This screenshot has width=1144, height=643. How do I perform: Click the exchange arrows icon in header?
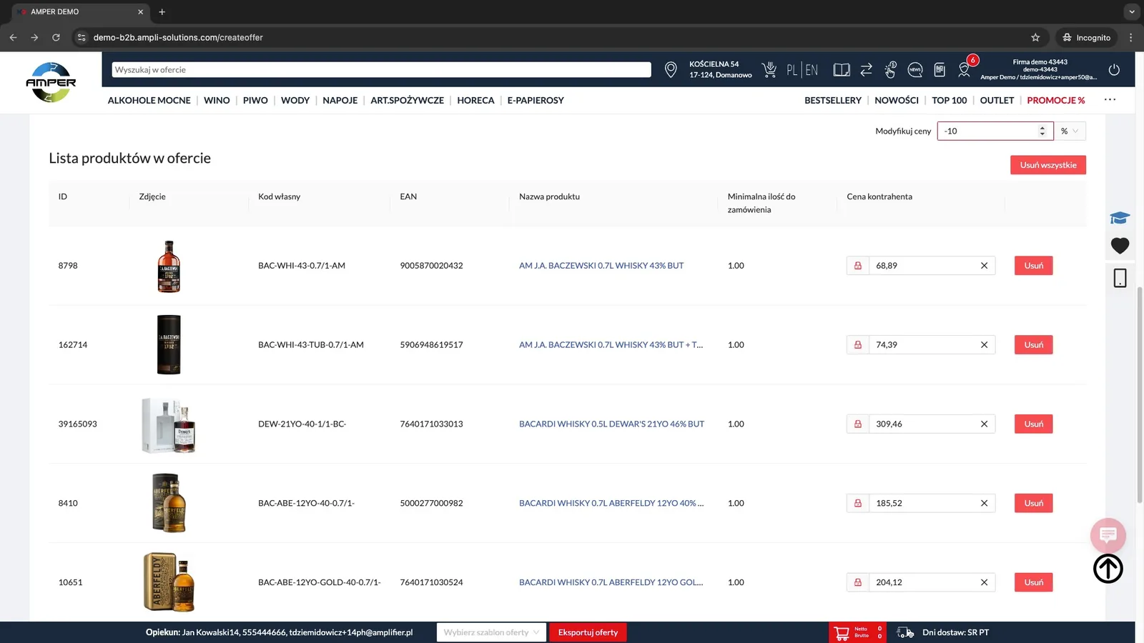866,69
